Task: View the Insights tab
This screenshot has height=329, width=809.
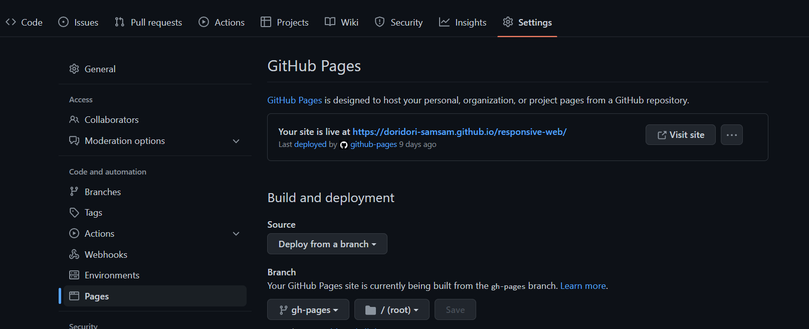Action: 463,22
